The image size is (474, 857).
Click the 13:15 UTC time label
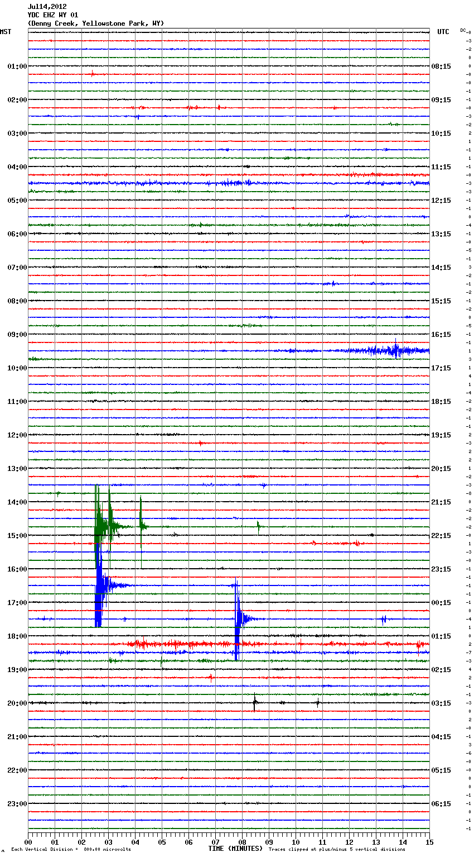441,234
